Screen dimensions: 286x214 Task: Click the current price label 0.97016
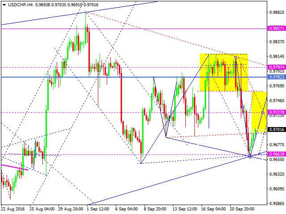tap(277, 130)
